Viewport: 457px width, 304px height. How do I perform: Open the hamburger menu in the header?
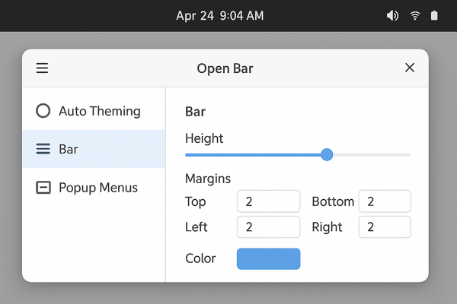[43, 68]
